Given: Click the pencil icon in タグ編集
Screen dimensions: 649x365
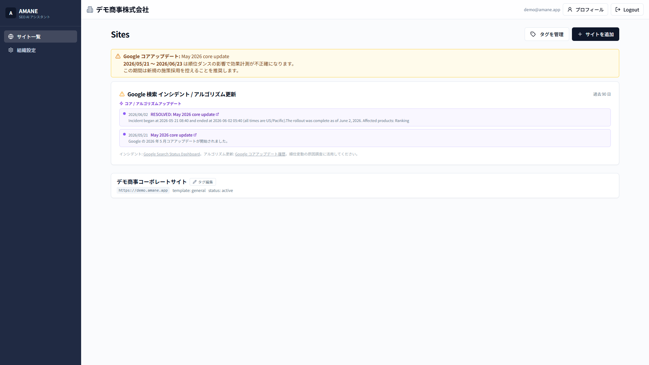Looking at the screenshot, I should [x=195, y=182].
